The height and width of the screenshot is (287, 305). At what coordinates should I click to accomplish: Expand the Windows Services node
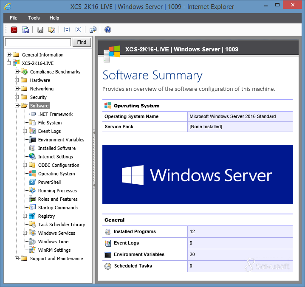point(25,233)
